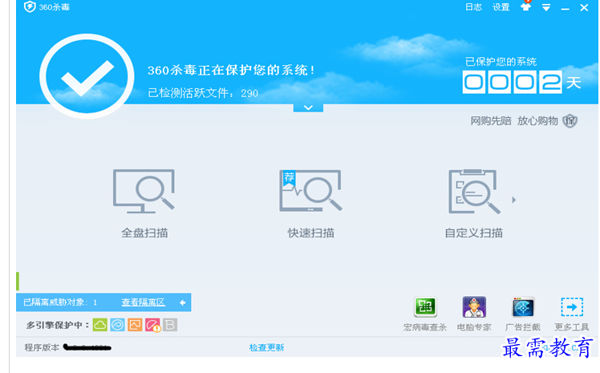Minimize the 360 antivirus window
The width and height of the screenshot is (600, 373).
point(566,8)
